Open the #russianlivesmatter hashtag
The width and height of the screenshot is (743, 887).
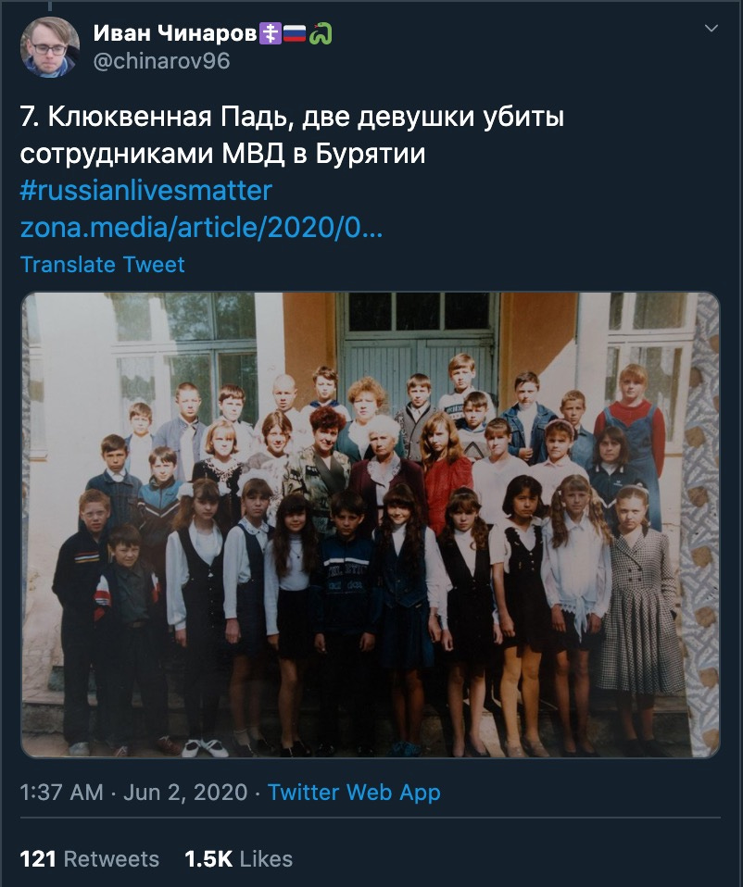pos(146,191)
